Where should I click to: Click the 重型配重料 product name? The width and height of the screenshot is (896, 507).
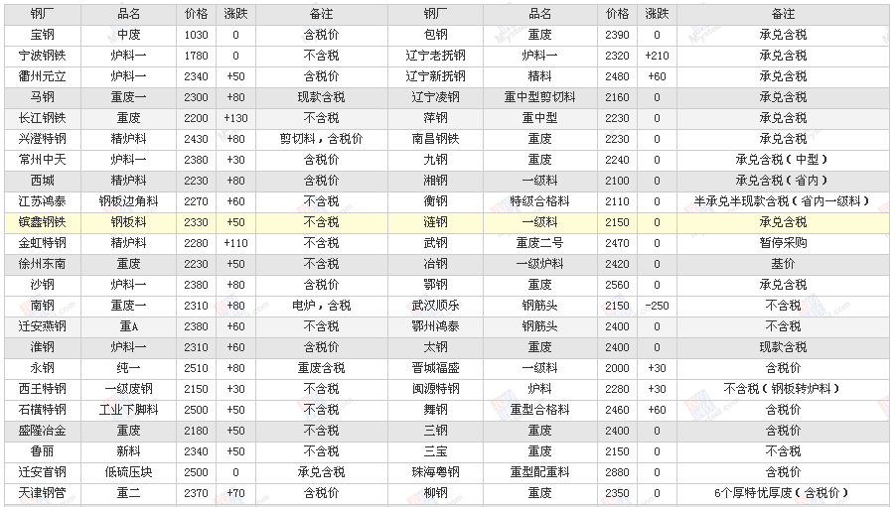(539, 472)
